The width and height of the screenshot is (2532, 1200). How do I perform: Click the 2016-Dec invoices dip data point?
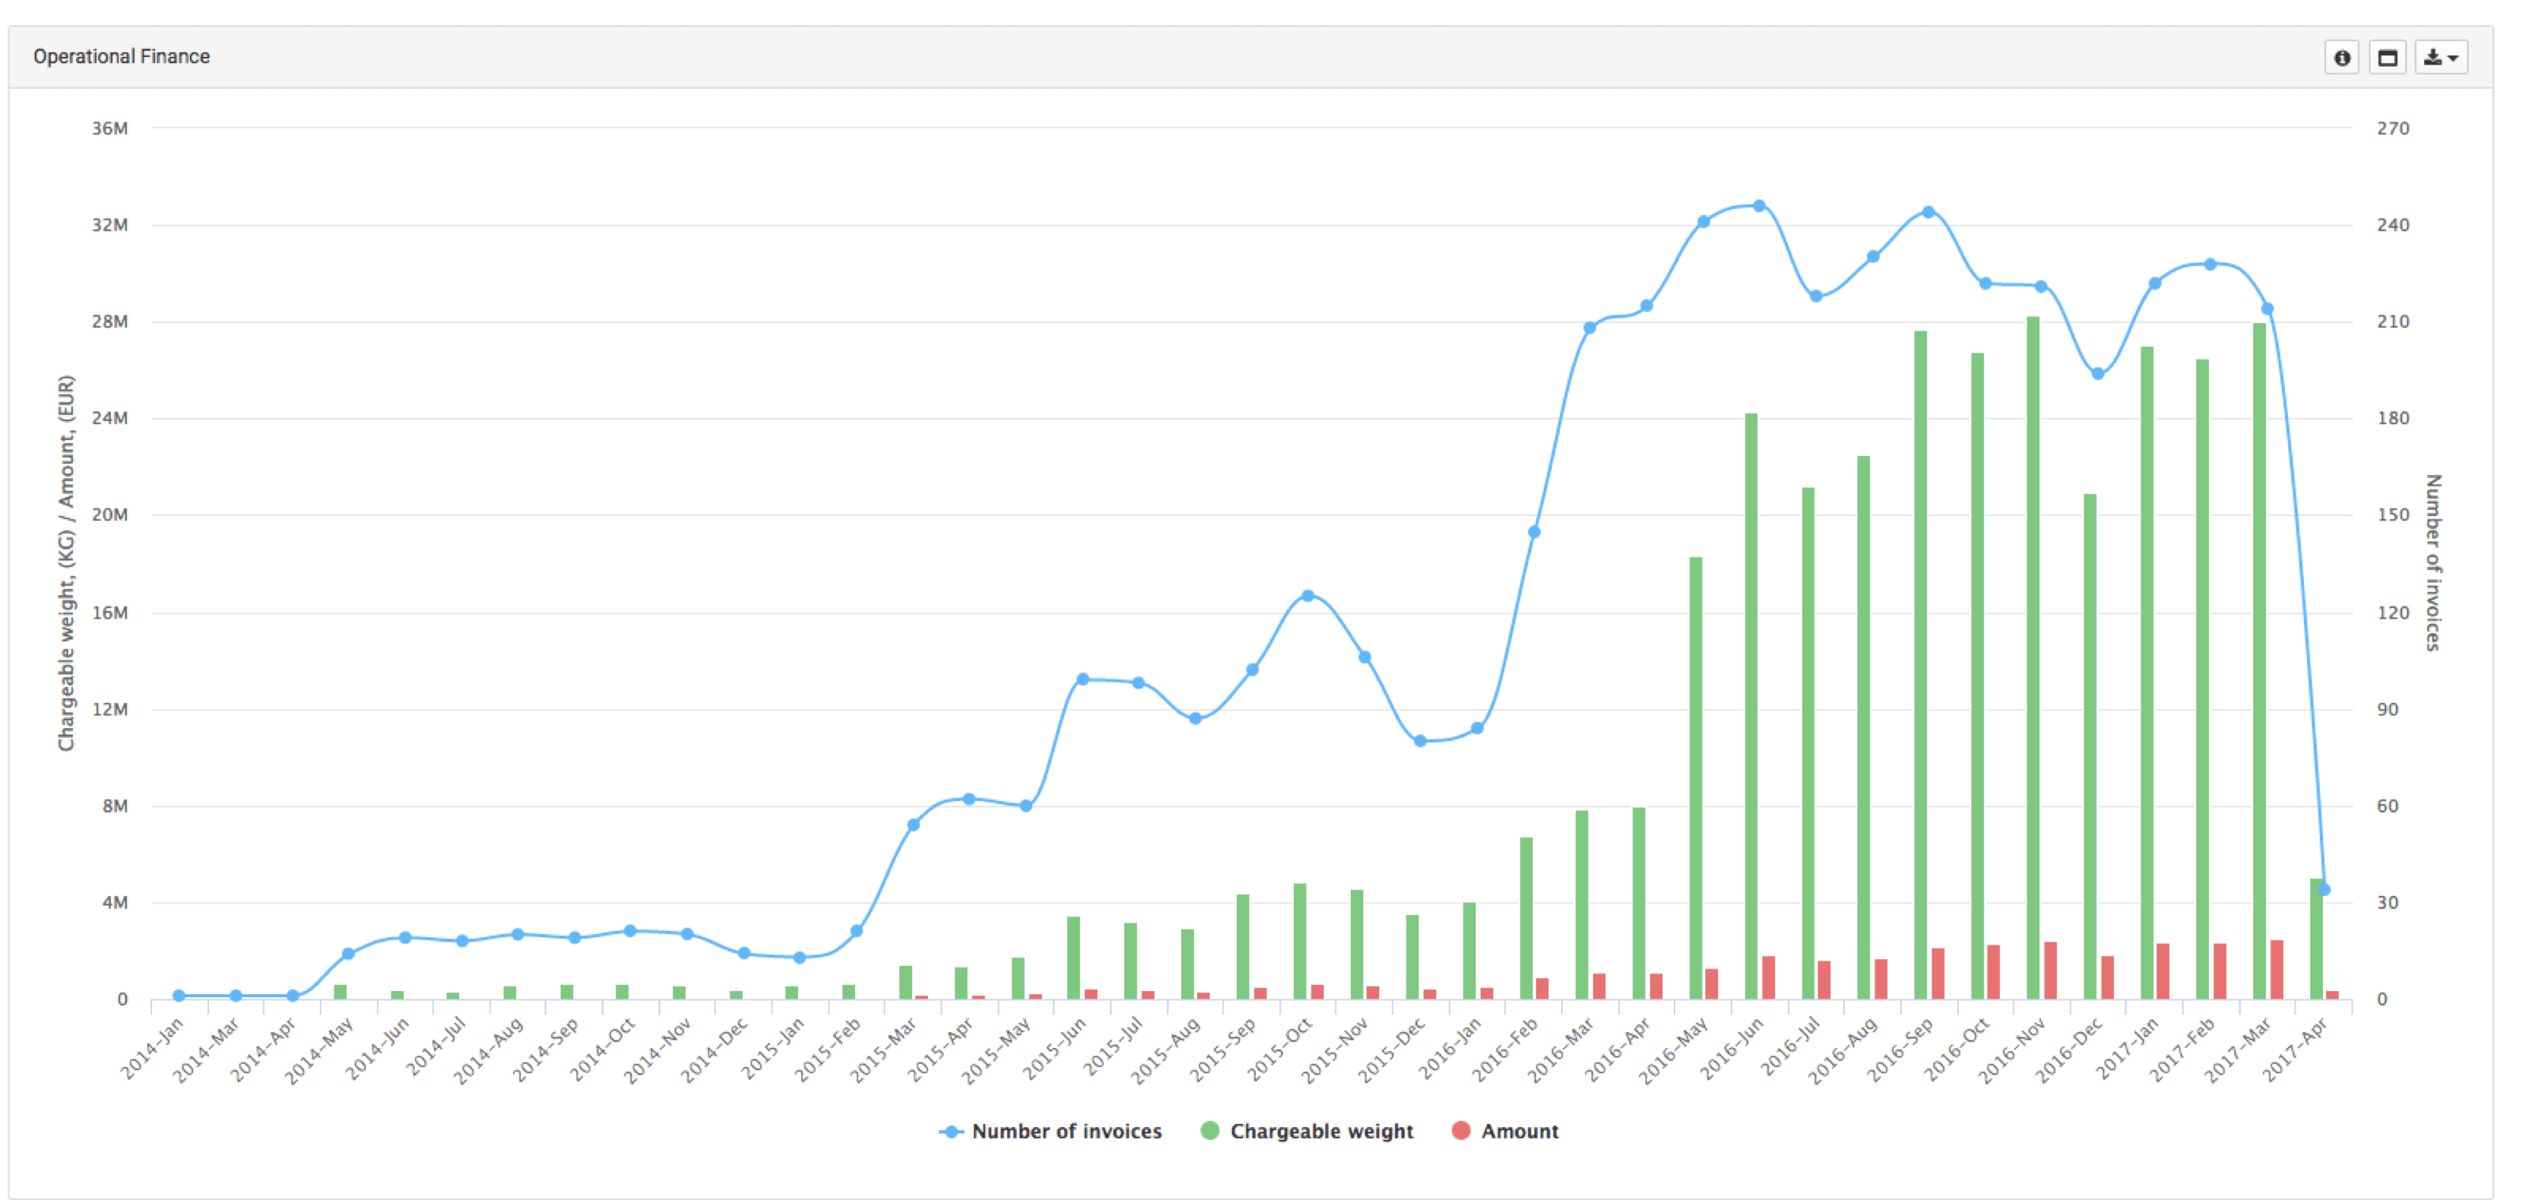coord(2097,373)
